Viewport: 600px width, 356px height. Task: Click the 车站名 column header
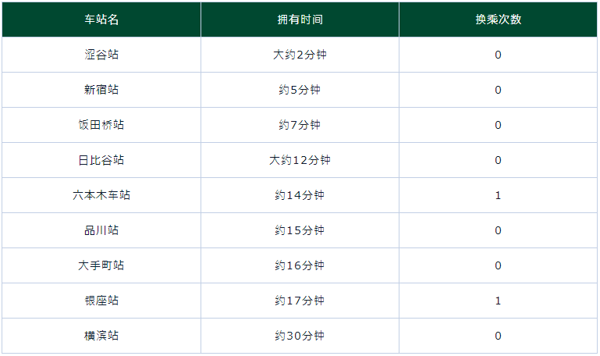coord(101,20)
